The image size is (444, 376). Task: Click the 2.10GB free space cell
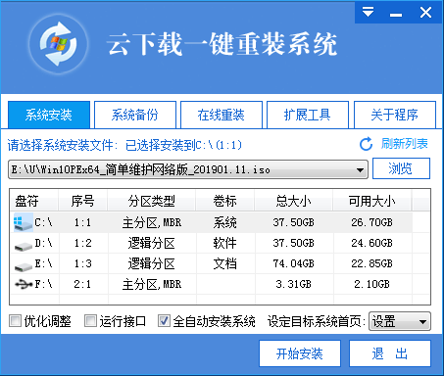tap(372, 284)
